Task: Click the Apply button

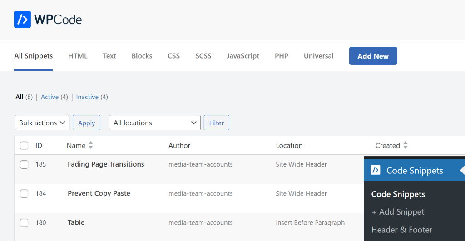Action: pos(87,123)
